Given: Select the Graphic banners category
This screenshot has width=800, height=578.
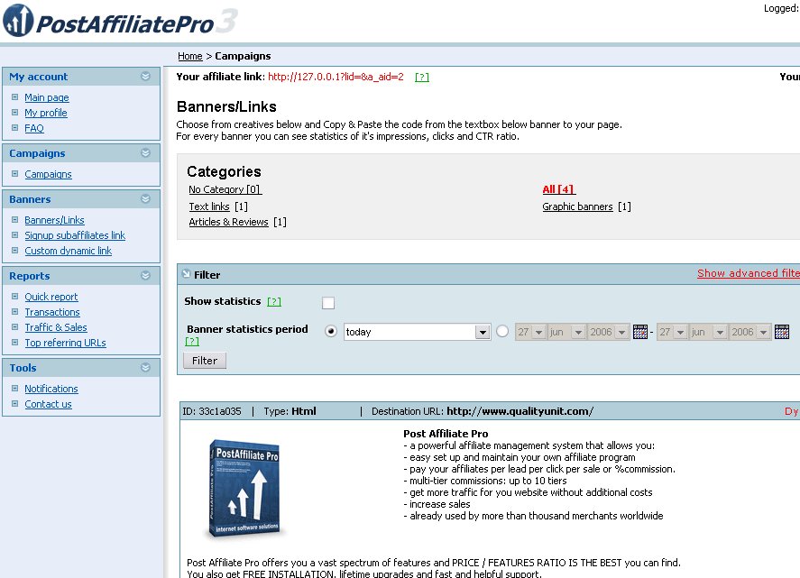Looking at the screenshot, I should (577, 206).
